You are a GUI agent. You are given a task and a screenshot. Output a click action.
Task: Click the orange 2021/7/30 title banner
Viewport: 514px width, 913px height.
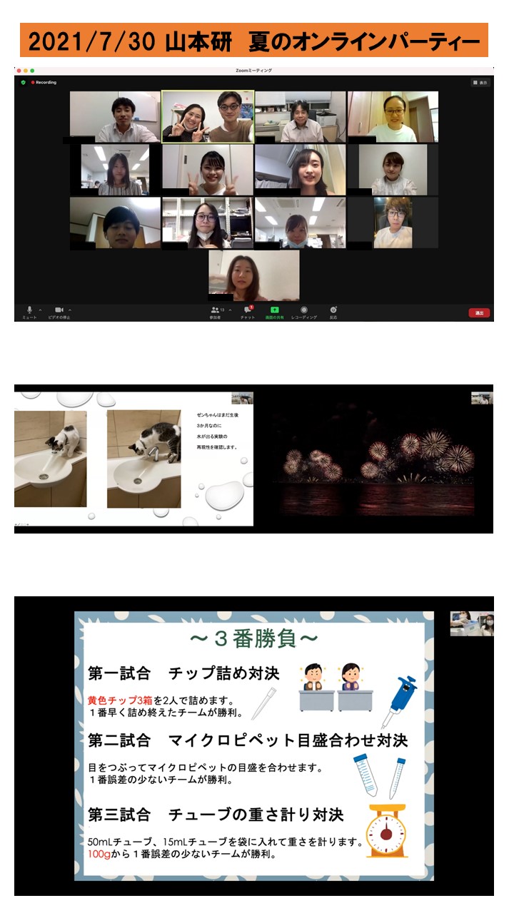pyautogui.click(x=253, y=41)
